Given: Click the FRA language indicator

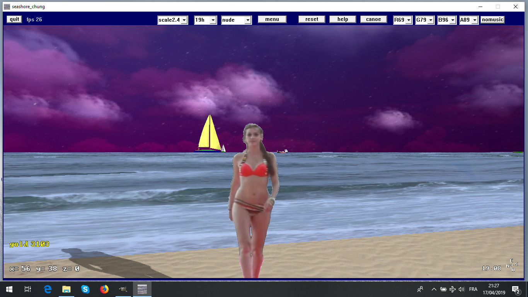Looking at the screenshot, I should click(x=473, y=289).
